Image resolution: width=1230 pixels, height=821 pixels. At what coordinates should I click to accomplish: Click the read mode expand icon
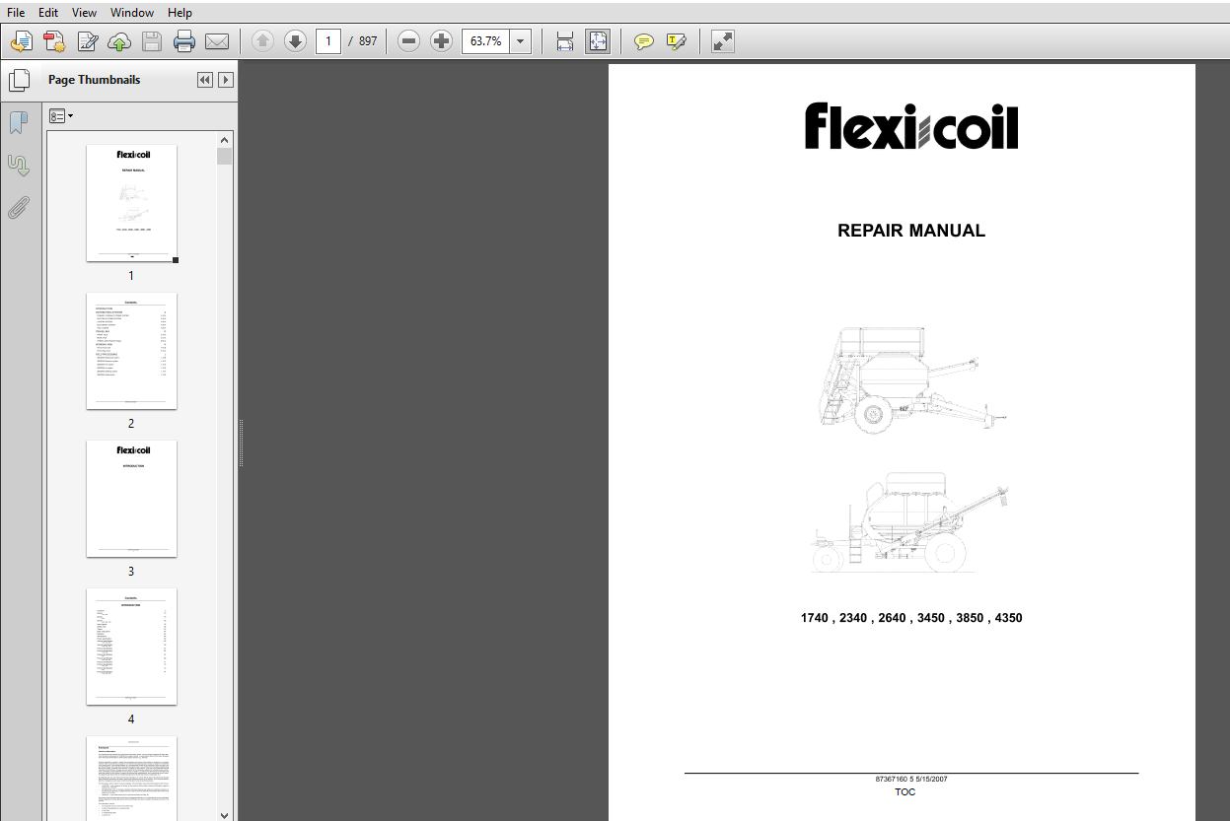(723, 41)
